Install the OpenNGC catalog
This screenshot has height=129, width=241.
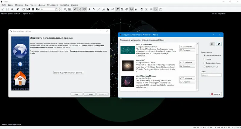coord(187,62)
